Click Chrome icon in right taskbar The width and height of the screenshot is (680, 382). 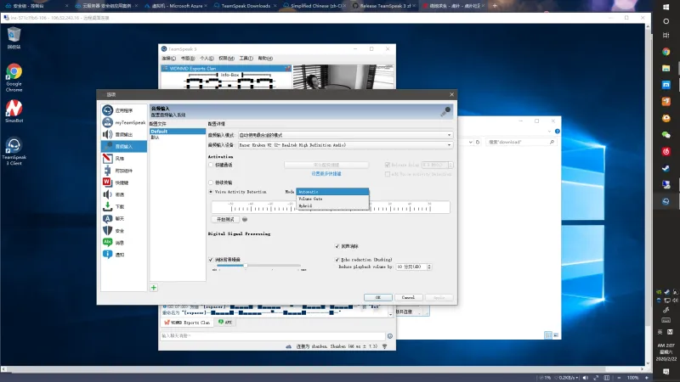click(x=666, y=52)
